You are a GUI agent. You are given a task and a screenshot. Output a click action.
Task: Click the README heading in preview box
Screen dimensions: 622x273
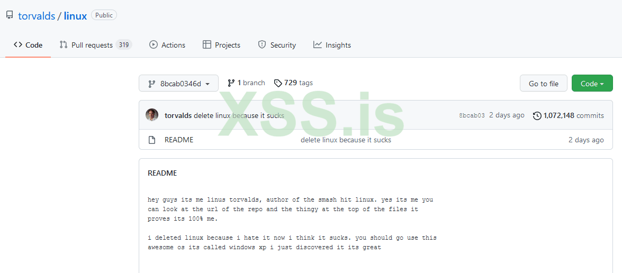tap(162, 173)
